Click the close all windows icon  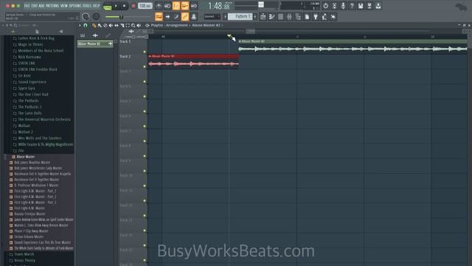click(333, 16)
